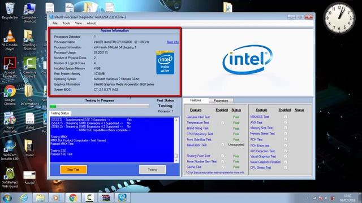Select the Acrobat Reader DC desktop icon
This screenshot has height=203, width=362.
pos(10,68)
